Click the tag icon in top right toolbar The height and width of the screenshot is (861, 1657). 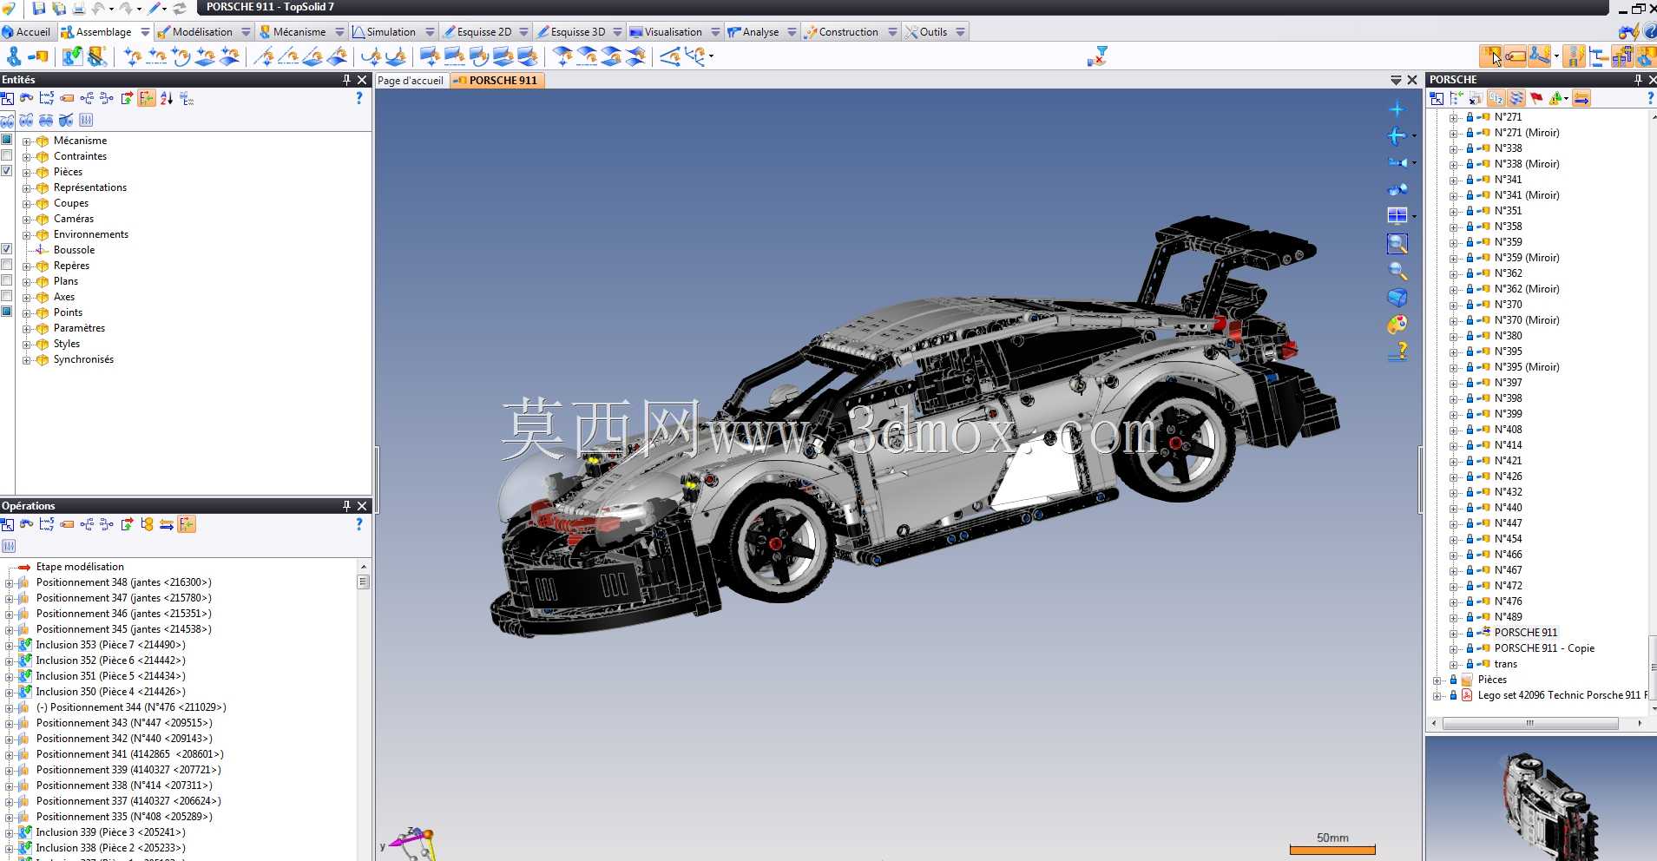[x=1516, y=56]
